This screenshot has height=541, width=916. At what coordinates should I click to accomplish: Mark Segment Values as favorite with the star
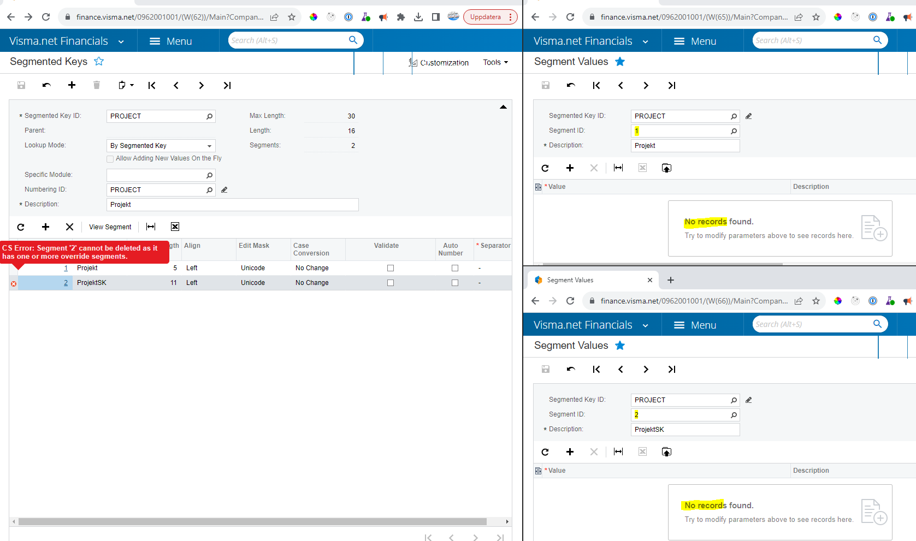point(619,61)
